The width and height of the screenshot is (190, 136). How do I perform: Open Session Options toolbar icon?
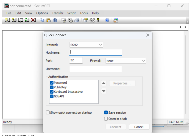point(85,20)
